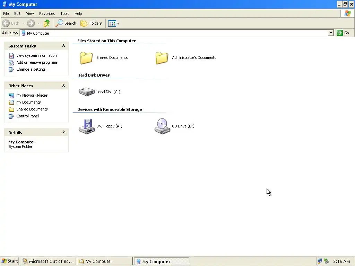The width and height of the screenshot is (355, 266).
Task: Switch to Microsoft Out of Box taskbar button
Action: tap(49, 261)
